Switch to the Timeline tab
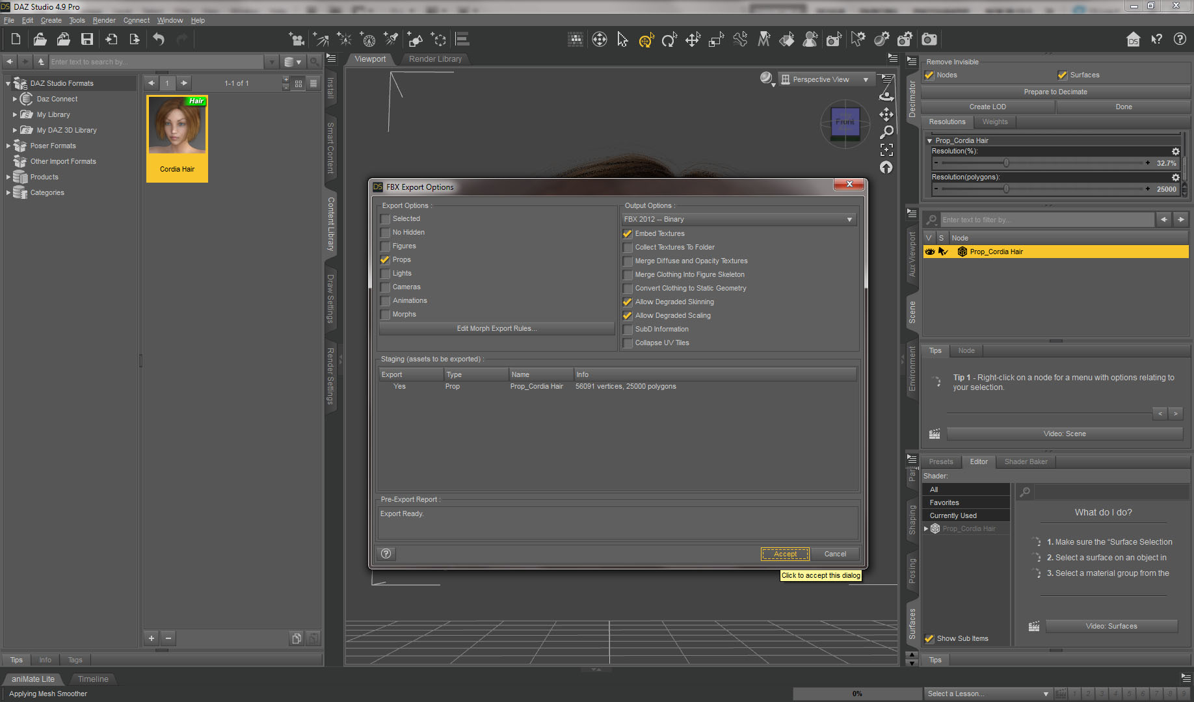 (93, 679)
